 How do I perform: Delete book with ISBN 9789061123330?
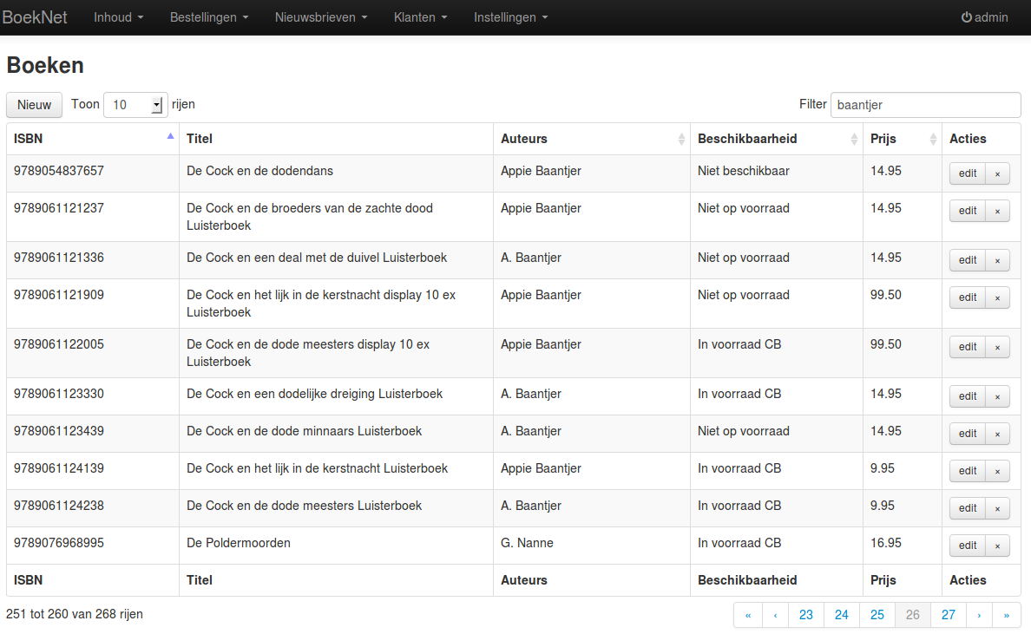pos(997,396)
